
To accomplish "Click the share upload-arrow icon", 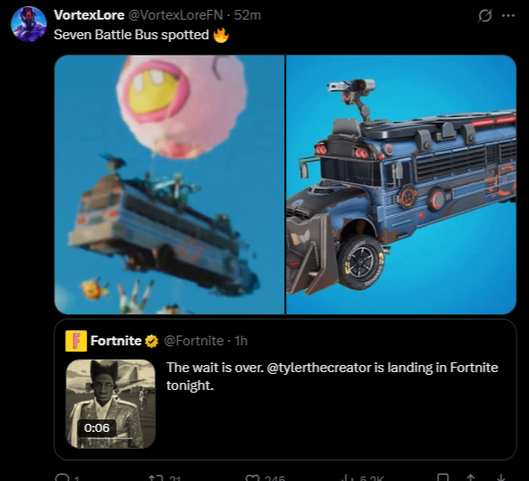I will pyautogui.click(x=471, y=477).
